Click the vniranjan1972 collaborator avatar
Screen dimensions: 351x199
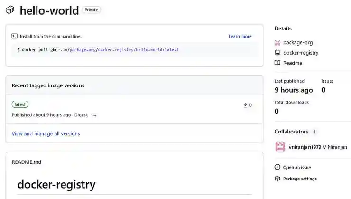tap(280, 147)
